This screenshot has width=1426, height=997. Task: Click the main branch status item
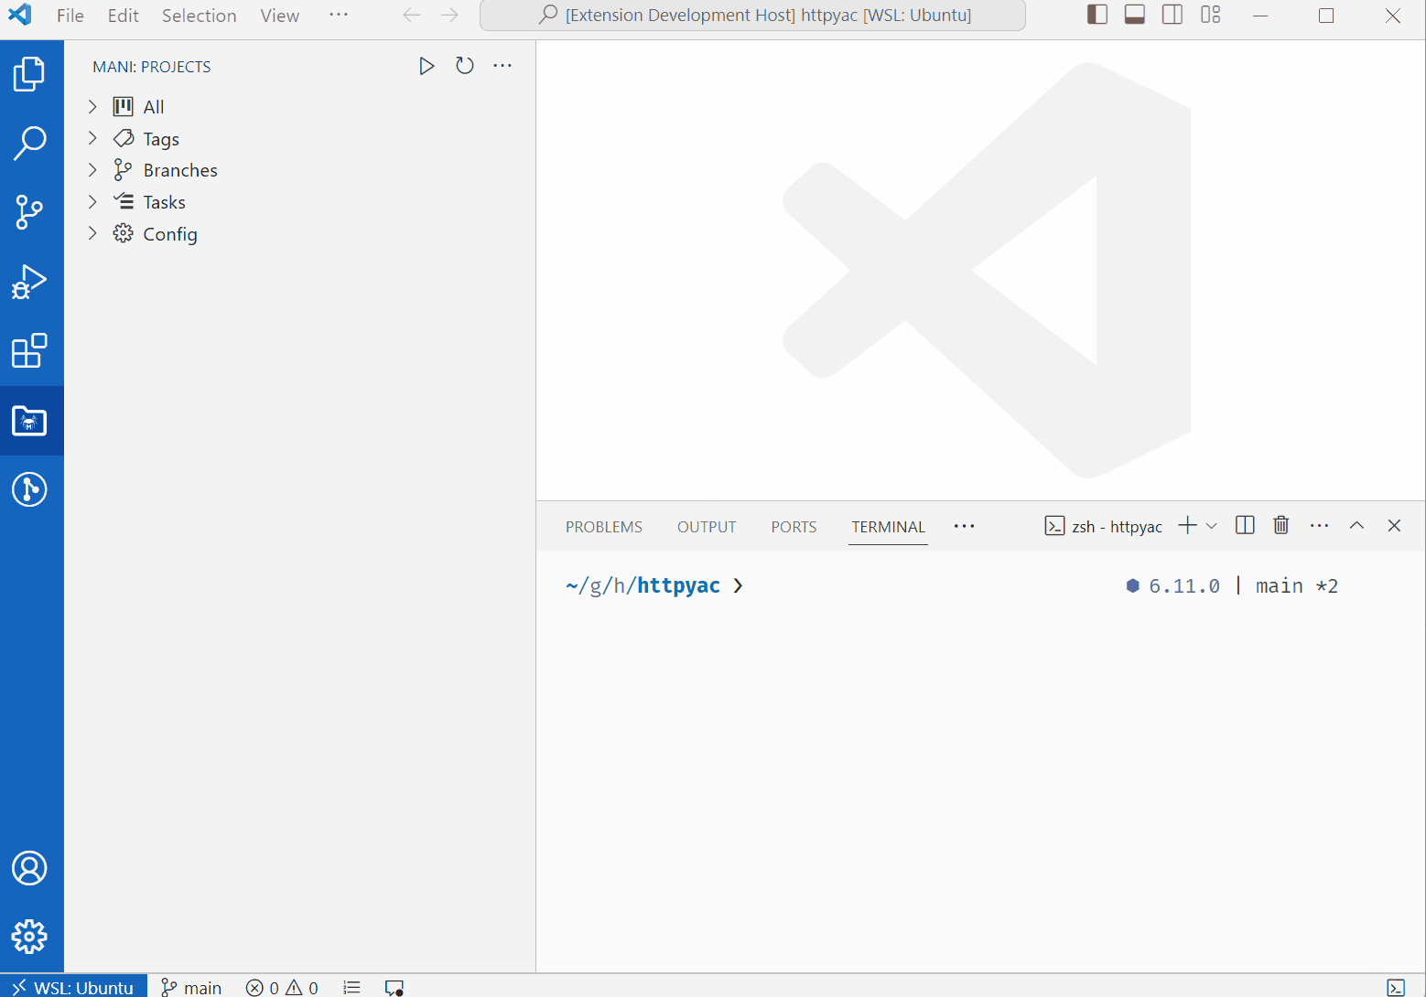click(191, 987)
